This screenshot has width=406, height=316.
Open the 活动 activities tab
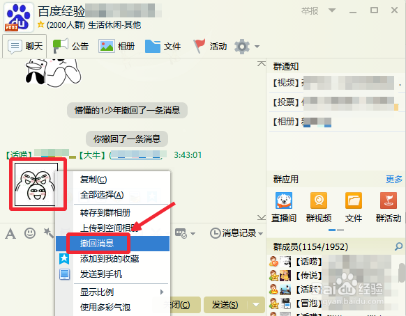click(x=211, y=46)
